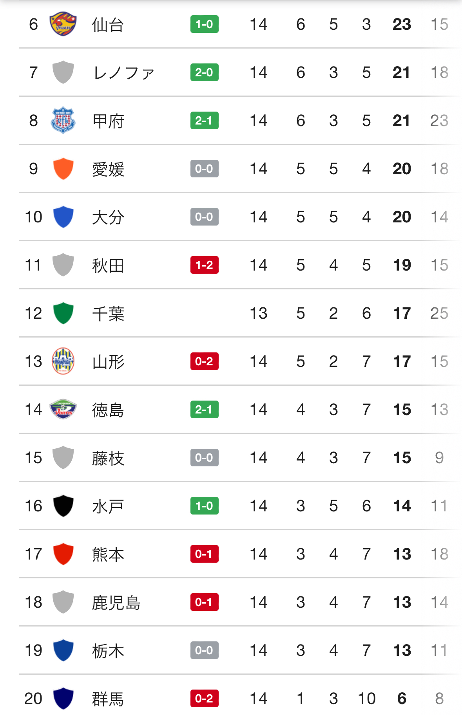Open the 0-2 result badge for 山形
This screenshot has height=715, width=462.
pos(204,361)
